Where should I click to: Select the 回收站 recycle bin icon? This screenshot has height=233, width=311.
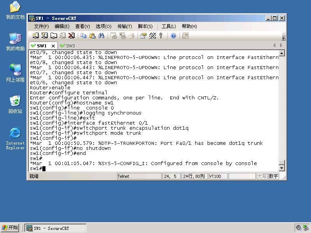coord(15,104)
